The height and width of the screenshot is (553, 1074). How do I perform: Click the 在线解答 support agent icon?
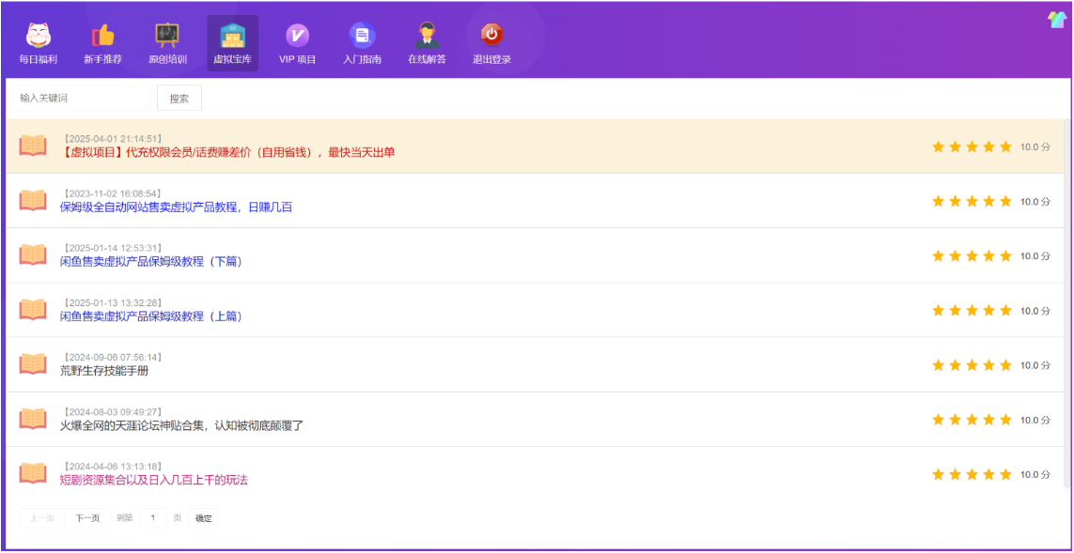point(427,37)
